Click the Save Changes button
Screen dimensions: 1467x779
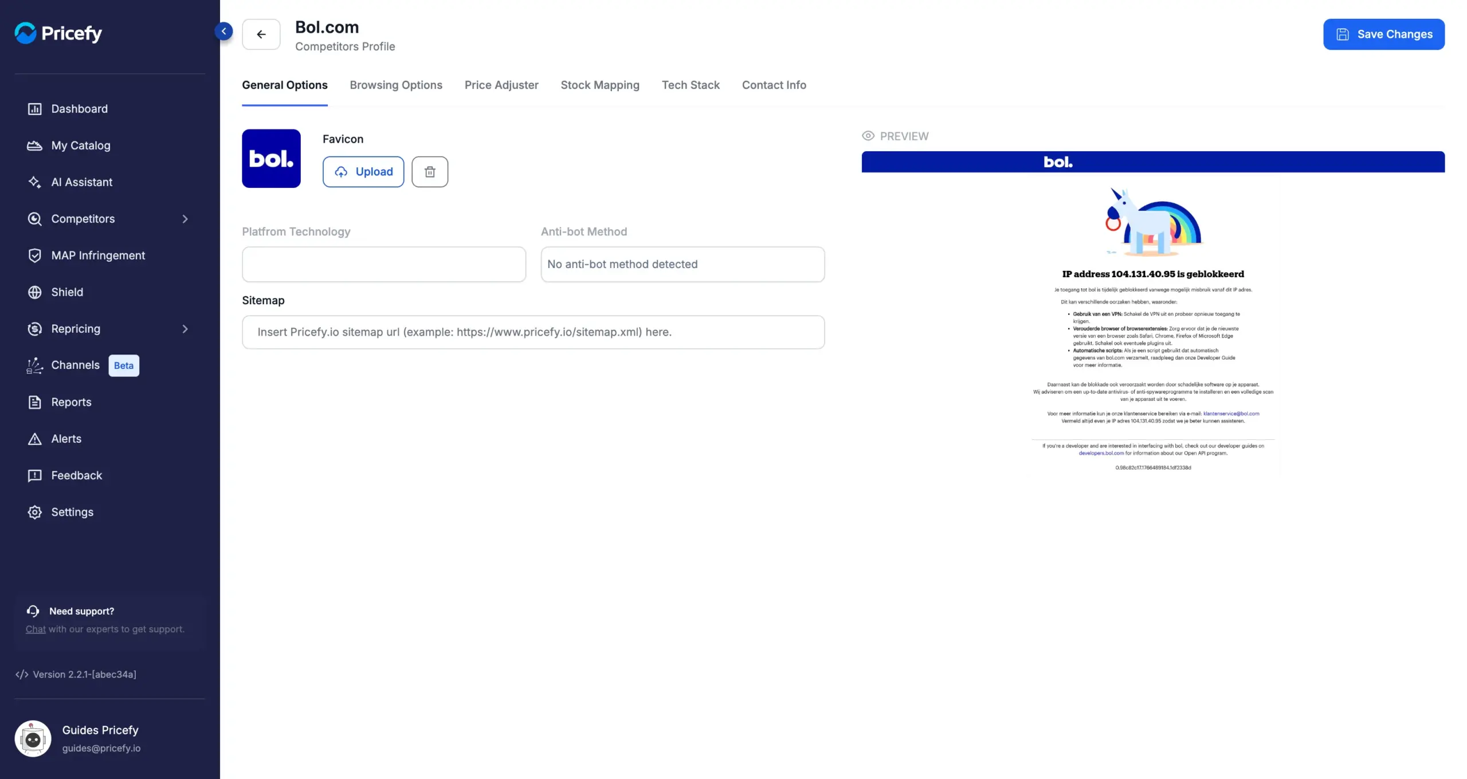(1384, 34)
